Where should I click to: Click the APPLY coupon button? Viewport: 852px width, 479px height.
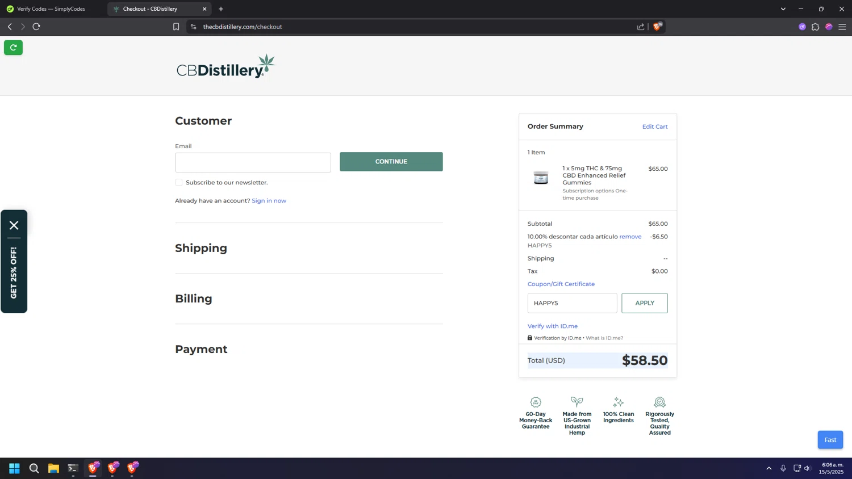[645, 303]
